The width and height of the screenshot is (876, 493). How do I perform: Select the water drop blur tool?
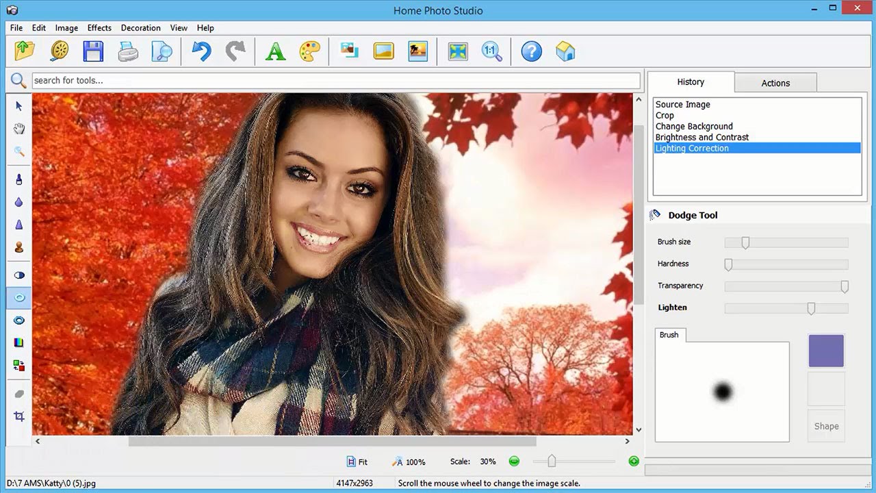pyautogui.click(x=19, y=202)
